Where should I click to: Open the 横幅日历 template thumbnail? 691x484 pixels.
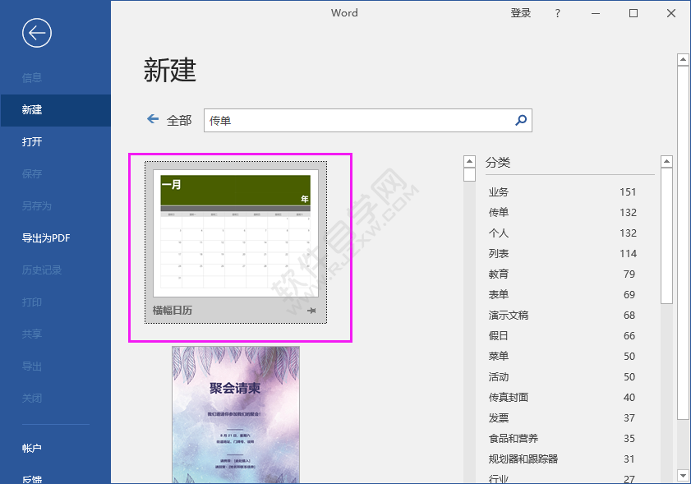click(236, 233)
